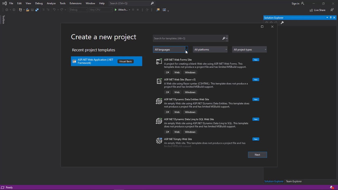Click the Save All toolbar icon
This screenshot has width=338, height=190.
(37, 10)
